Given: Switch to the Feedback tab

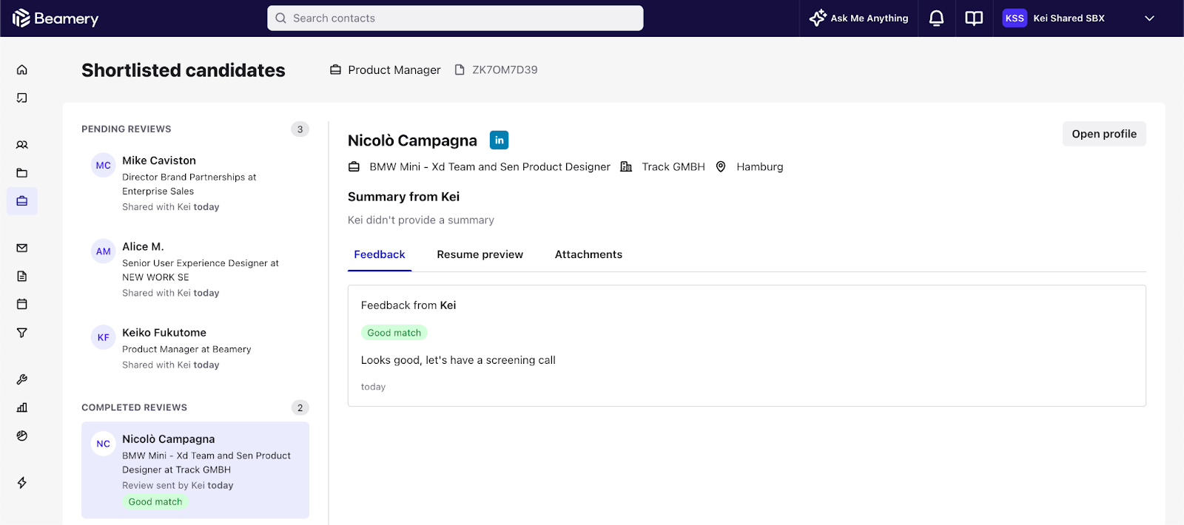Looking at the screenshot, I should coord(380,254).
